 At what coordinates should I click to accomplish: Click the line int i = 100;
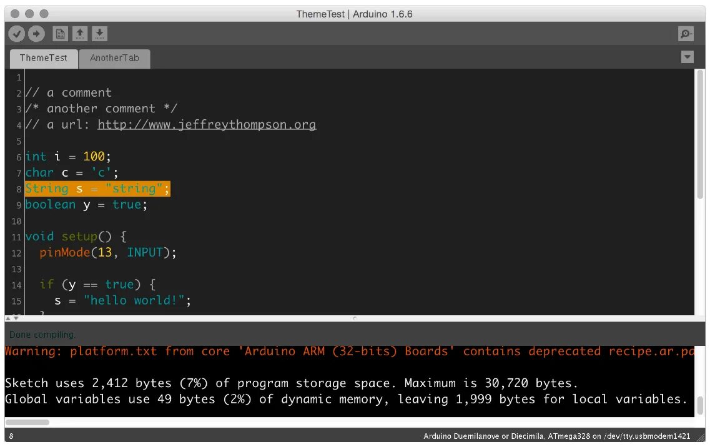click(x=68, y=157)
